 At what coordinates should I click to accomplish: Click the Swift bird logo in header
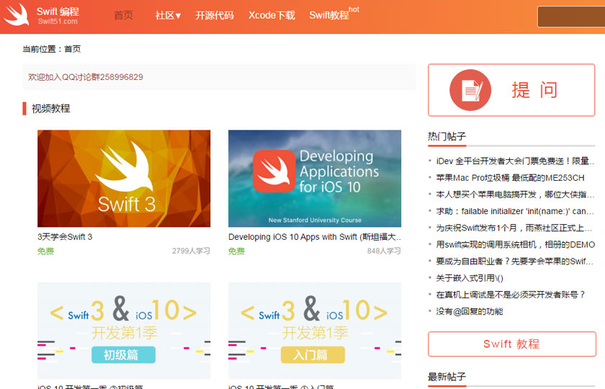coord(17,14)
